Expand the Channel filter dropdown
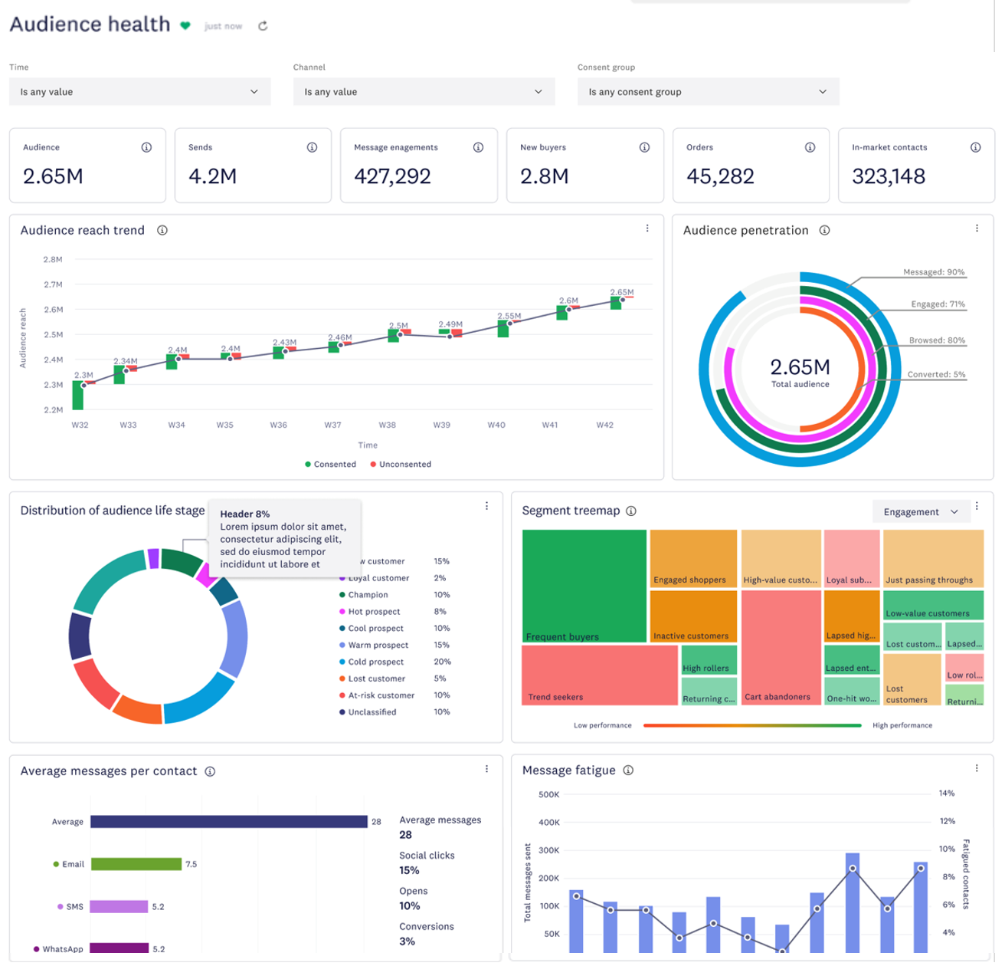Screen dimensions: 1005x966 click(x=424, y=92)
